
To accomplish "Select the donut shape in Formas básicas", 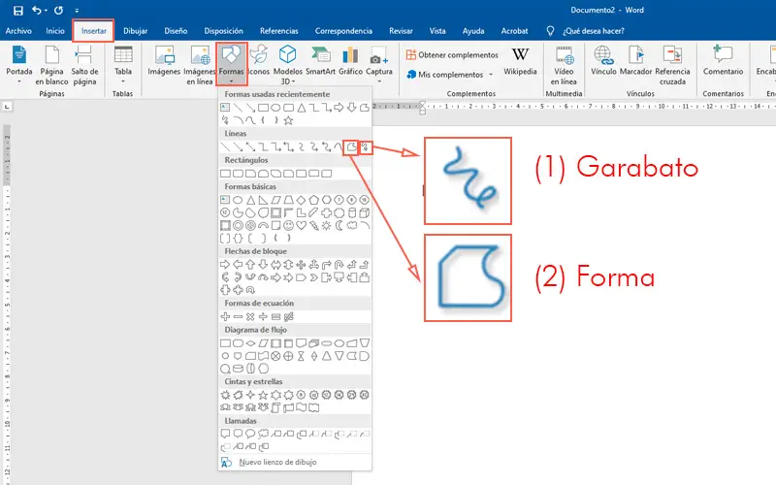I will point(238,226).
